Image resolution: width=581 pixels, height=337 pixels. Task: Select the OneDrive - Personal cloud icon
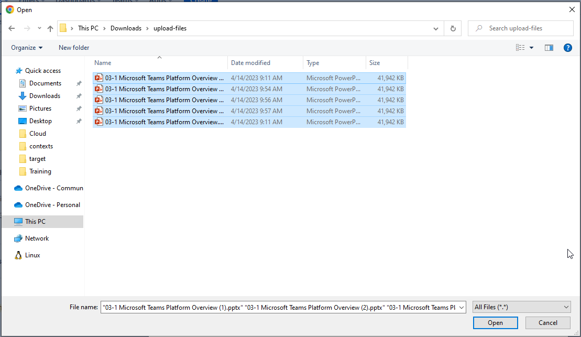18,205
